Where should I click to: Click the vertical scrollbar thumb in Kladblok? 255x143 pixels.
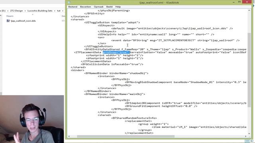[x=249, y=70]
